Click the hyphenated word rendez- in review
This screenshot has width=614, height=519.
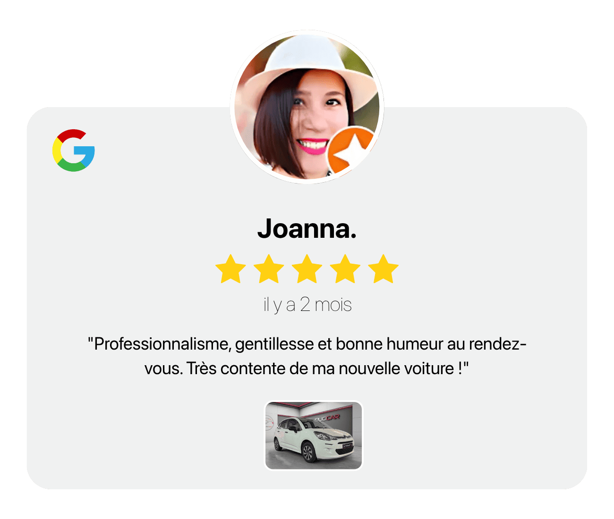tap(498, 344)
